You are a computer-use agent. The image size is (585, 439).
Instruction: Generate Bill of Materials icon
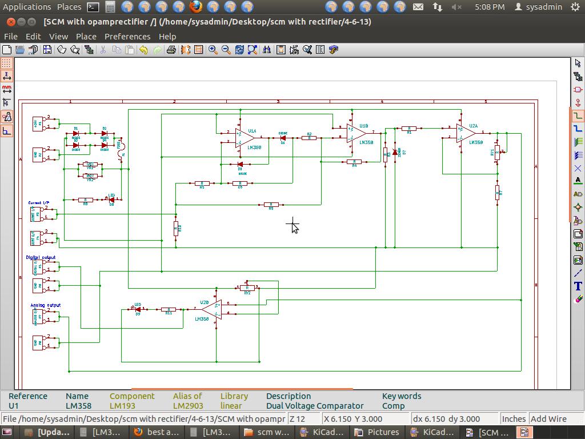tap(320, 50)
